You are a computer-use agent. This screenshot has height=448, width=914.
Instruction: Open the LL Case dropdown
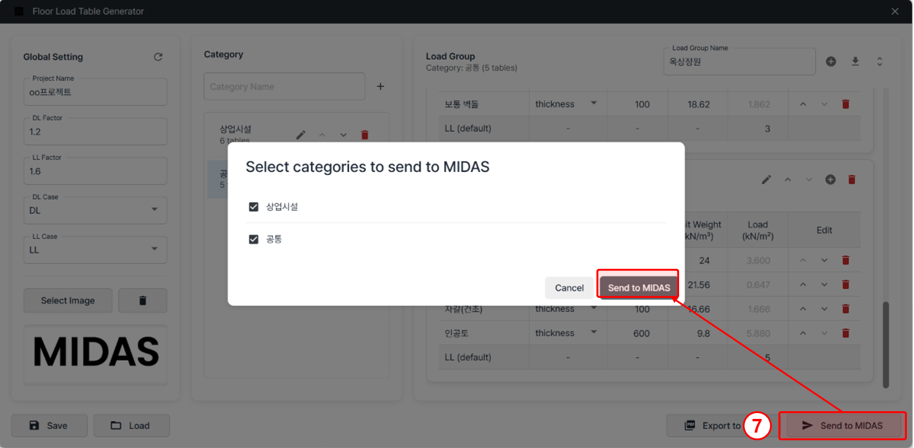[x=95, y=250]
